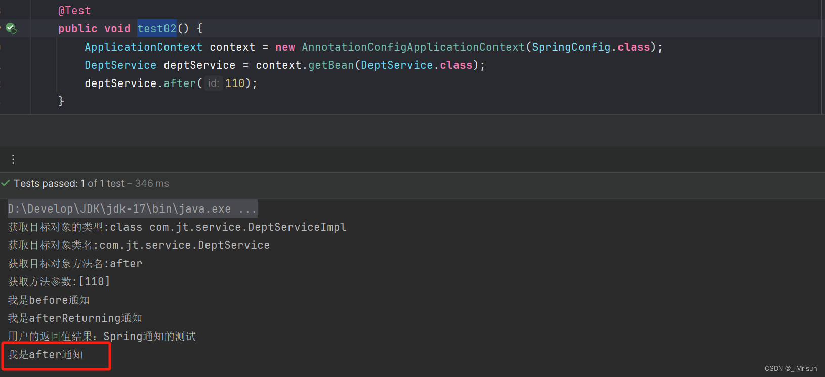Image resolution: width=825 pixels, height=377 pixels.
Task: Click the after method call on deptService
Action: pyautogui.click(x=180, y=83)
